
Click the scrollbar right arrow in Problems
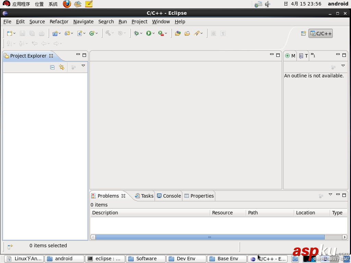[x=345, y=237]
